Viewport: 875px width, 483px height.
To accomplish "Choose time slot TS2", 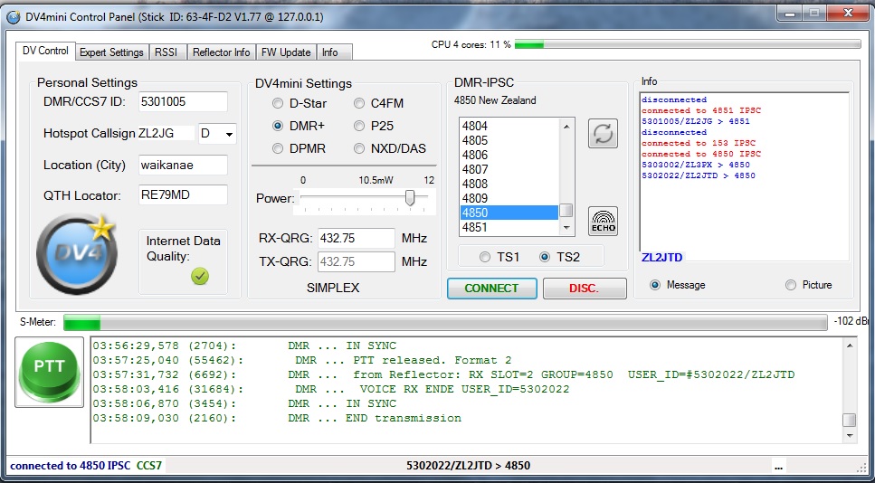I will 545,257.
